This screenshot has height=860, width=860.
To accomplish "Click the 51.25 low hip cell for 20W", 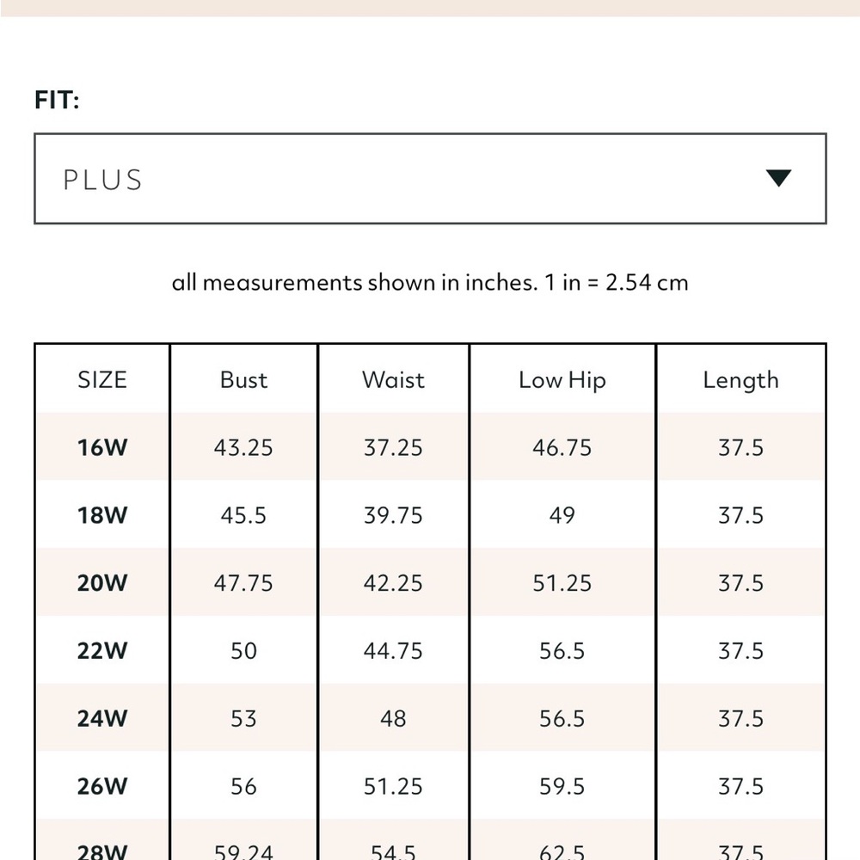I will point(562,582).
